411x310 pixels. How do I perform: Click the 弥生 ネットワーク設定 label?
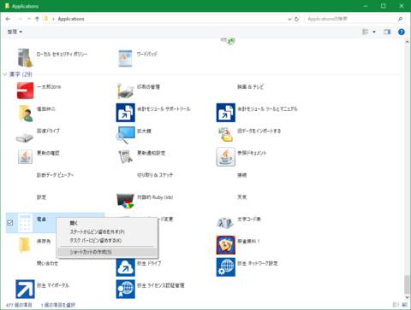pyautogui.click(x=258, y=263)
